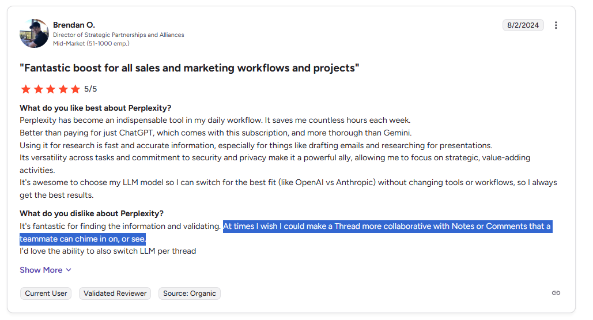Click "Mid-Market (51-1000 emp.)" text

pos(91,43)
